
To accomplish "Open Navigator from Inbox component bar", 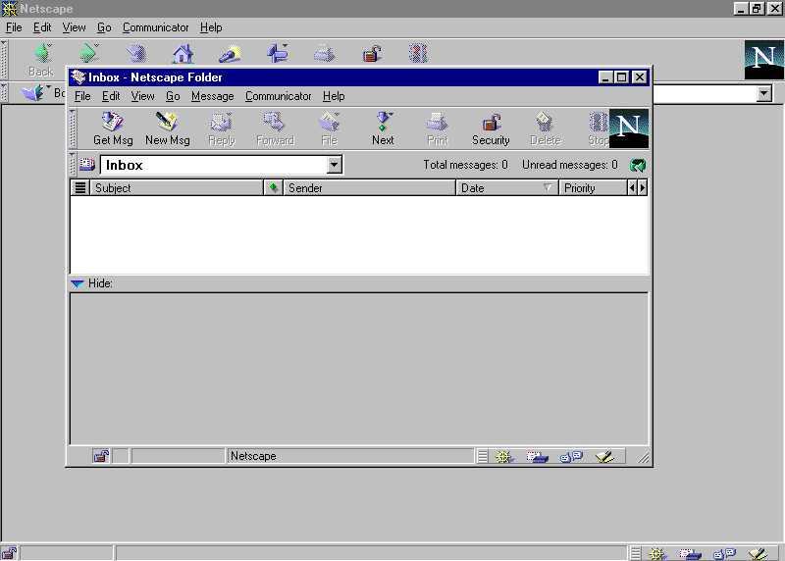I will pyautogui.click(x=504, y=456).
